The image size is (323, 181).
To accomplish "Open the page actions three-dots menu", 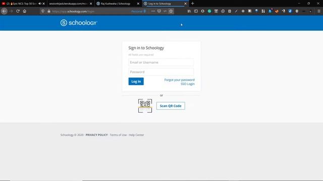I will pyautogui.click(x=153, y=11).
